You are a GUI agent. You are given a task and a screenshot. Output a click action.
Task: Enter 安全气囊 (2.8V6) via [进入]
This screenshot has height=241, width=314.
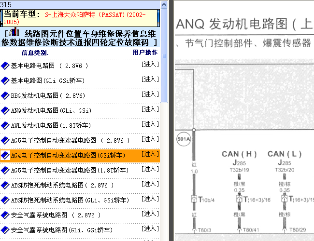tap(150, 214)
